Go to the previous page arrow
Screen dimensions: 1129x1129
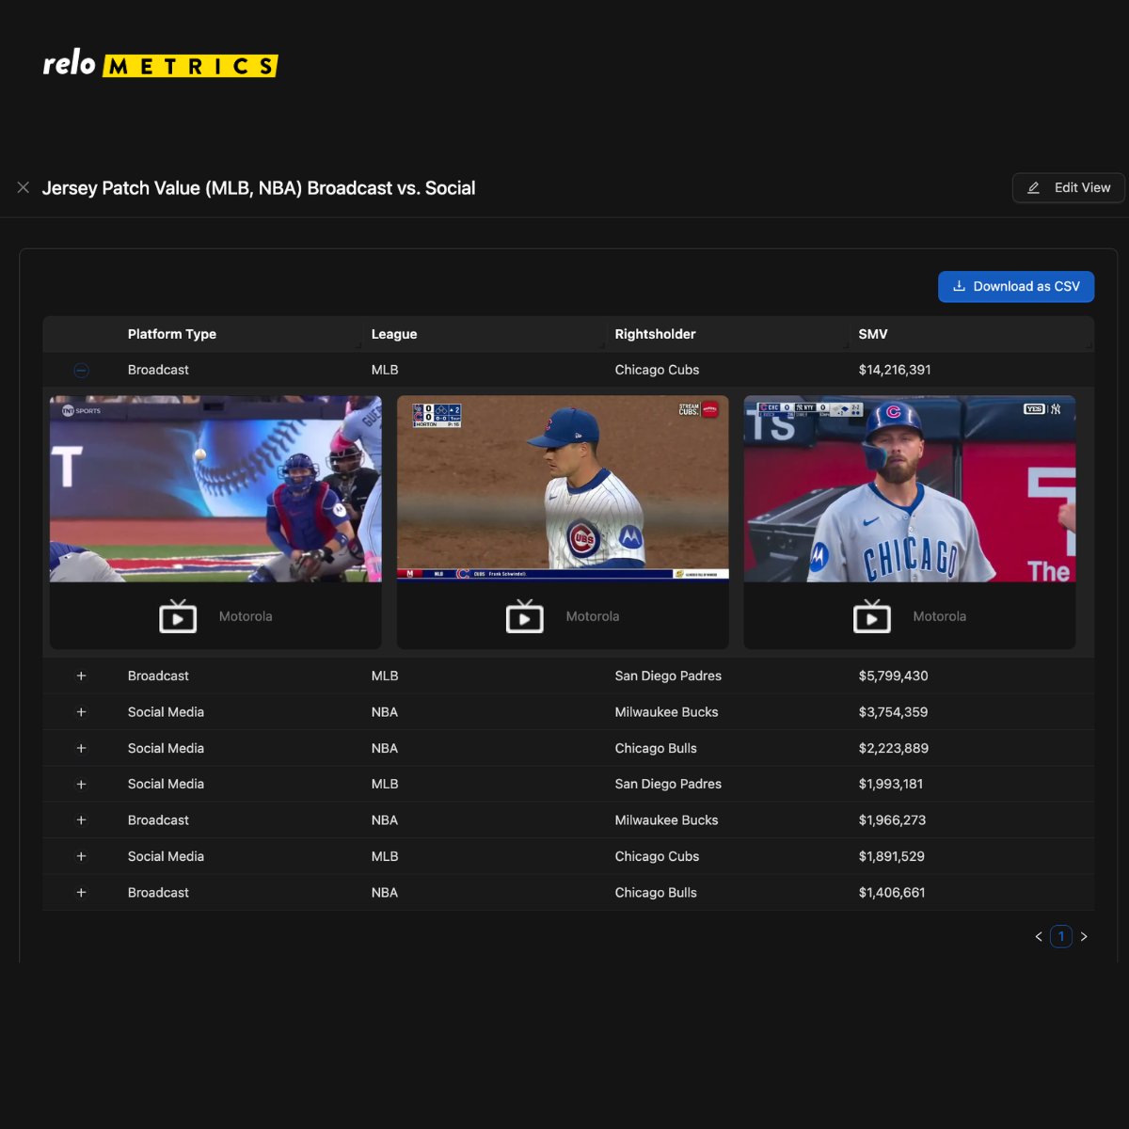pos(1039,937)
